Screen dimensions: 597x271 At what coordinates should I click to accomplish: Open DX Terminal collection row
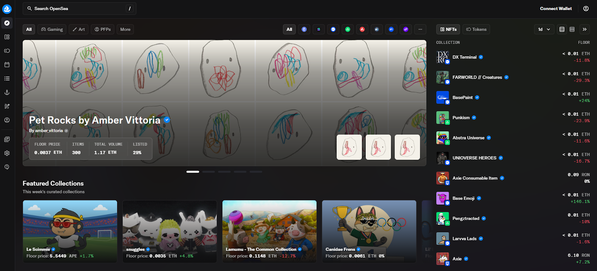point(513,57)
